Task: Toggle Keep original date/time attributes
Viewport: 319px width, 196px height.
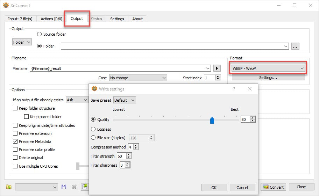Action: click(15, 125)
